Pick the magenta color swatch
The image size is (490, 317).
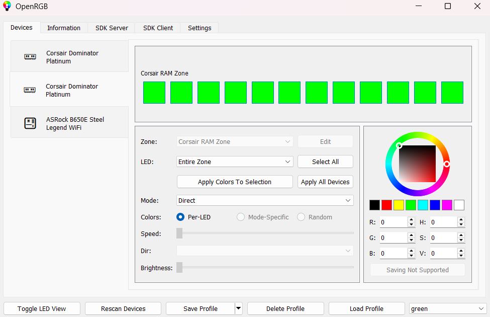click(447, 205)
